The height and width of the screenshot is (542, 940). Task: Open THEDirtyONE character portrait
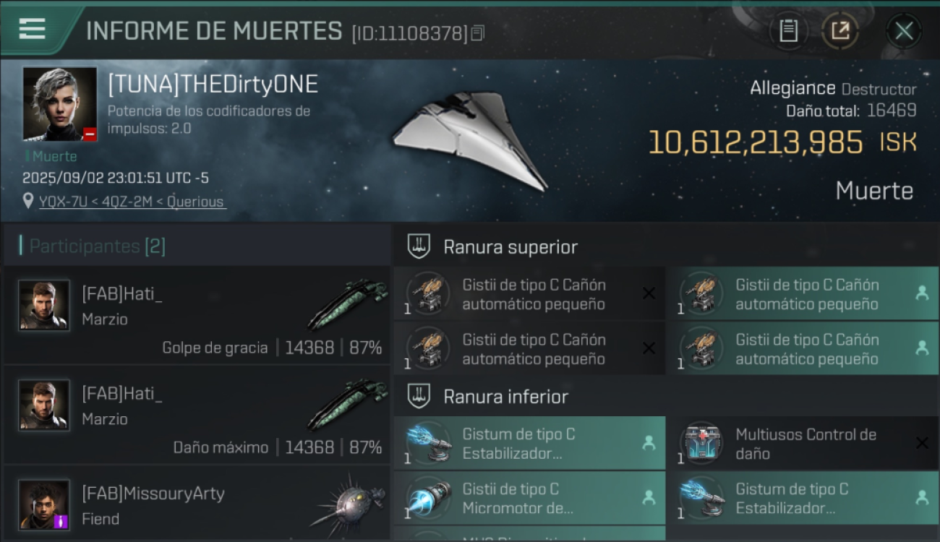click(x=59, y=103)
